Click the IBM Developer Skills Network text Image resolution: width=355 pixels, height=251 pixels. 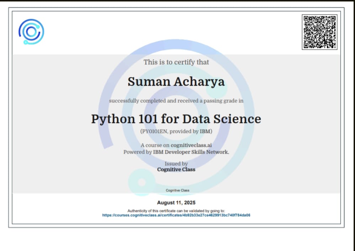pos(191,152)
